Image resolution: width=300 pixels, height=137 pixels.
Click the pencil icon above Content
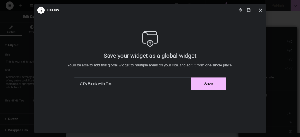[11, 27]
